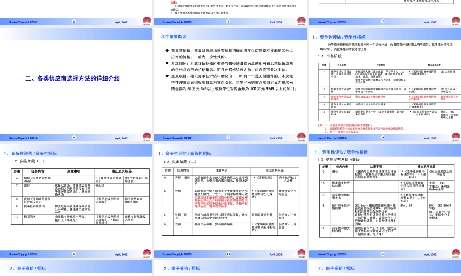Click the 定标 cell in slide 12 table
The height and width of the screenshot is (276, 461).
point(183,229)
